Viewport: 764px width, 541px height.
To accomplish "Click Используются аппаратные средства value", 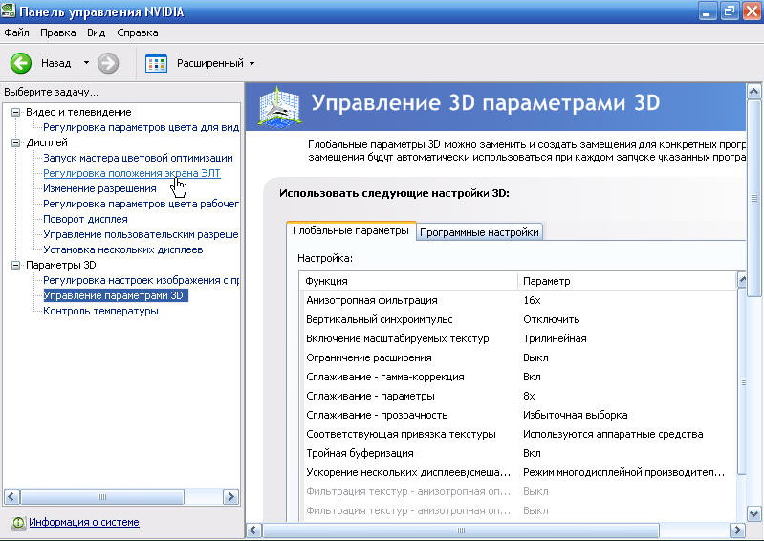I will pyautogui.click(x=613, y=434).
